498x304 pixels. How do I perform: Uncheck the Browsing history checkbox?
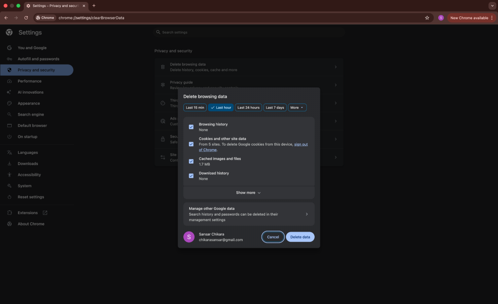[191, 127]
